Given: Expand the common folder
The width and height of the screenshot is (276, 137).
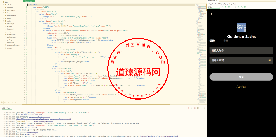Looking at the screenshot, I should 4,8.
